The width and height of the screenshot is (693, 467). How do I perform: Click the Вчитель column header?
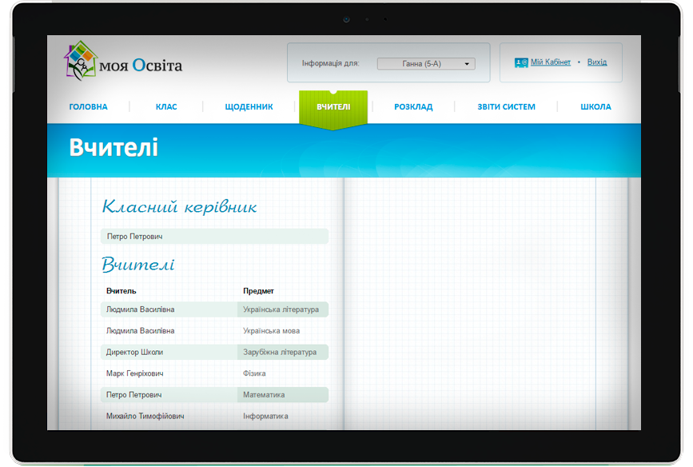[121, 290]
